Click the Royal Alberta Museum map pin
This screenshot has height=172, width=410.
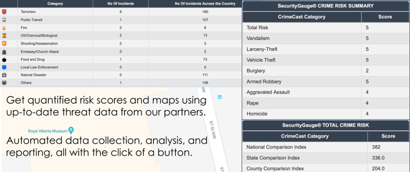click(71, 130)
